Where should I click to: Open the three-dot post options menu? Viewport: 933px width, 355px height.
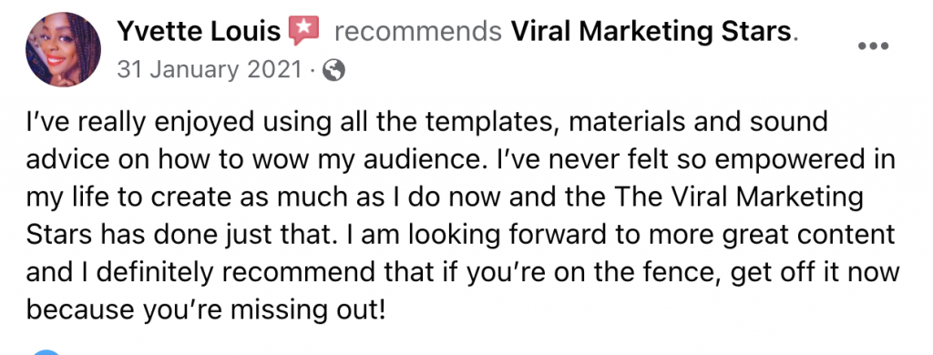click(873, 46)
